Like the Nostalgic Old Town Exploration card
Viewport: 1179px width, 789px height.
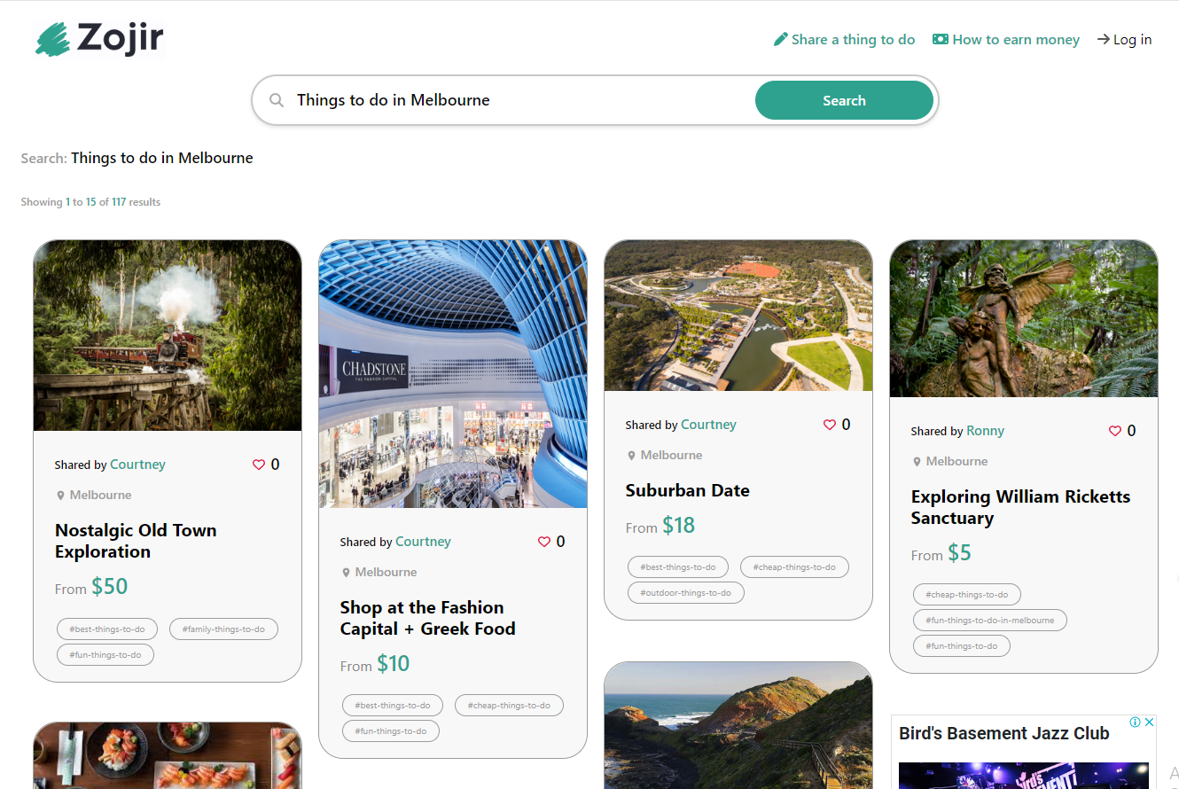coord(259,465)
